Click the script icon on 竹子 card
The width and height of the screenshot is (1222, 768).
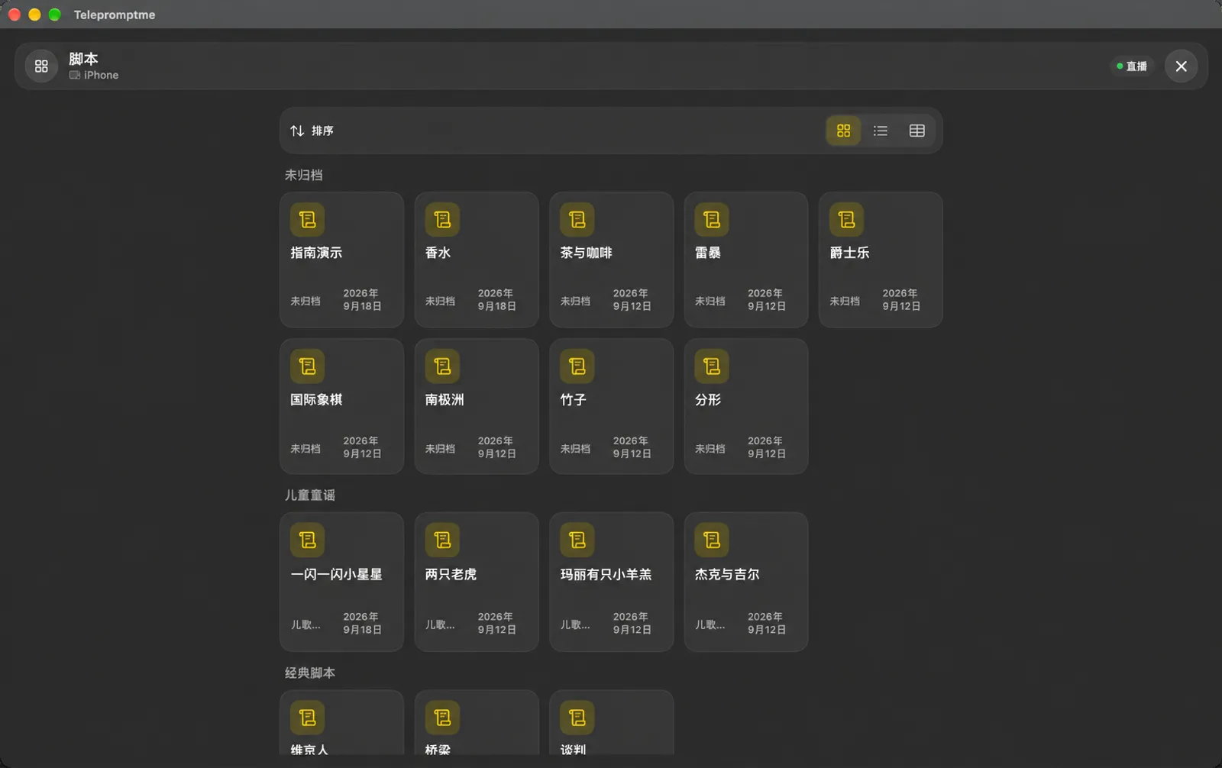(x=577, y=366)
